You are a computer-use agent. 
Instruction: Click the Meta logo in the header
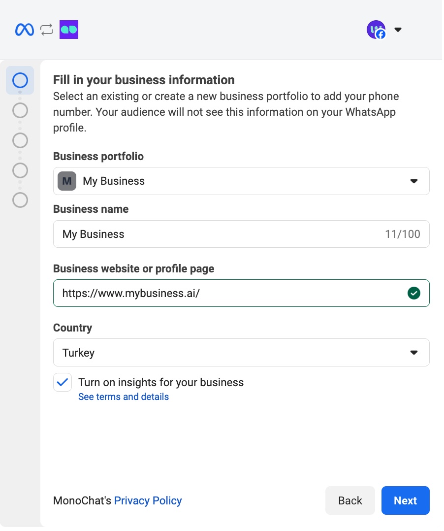point(24,30)
